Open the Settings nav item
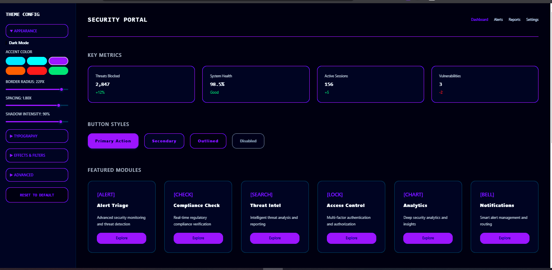The height and width of the screenshot is (270, 552). tap(532, 20)
